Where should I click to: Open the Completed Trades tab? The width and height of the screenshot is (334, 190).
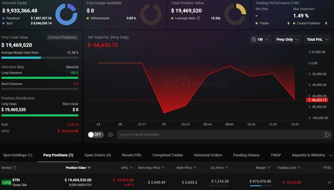[167, 155]
